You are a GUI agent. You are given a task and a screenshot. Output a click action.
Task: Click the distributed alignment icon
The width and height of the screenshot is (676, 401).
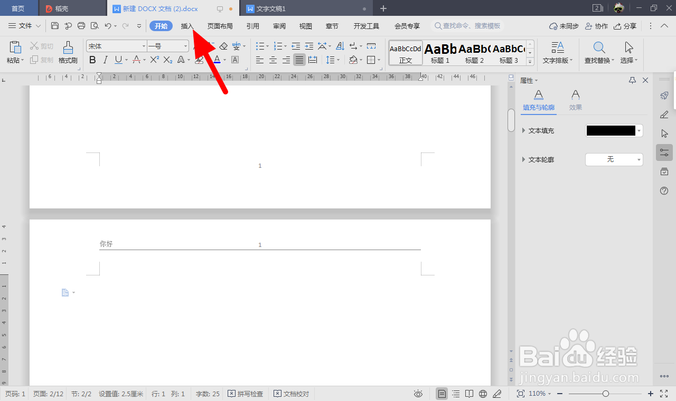[x=313, y=60]
